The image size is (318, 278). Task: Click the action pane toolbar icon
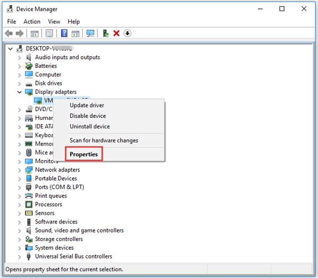pyautogui.click(x=76, y=33)
